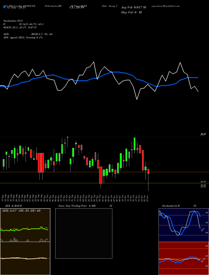
Task: Click the 'MACD: 25.1, 25.17, -0.07 D' line
Action: click(x=20, y=27)
